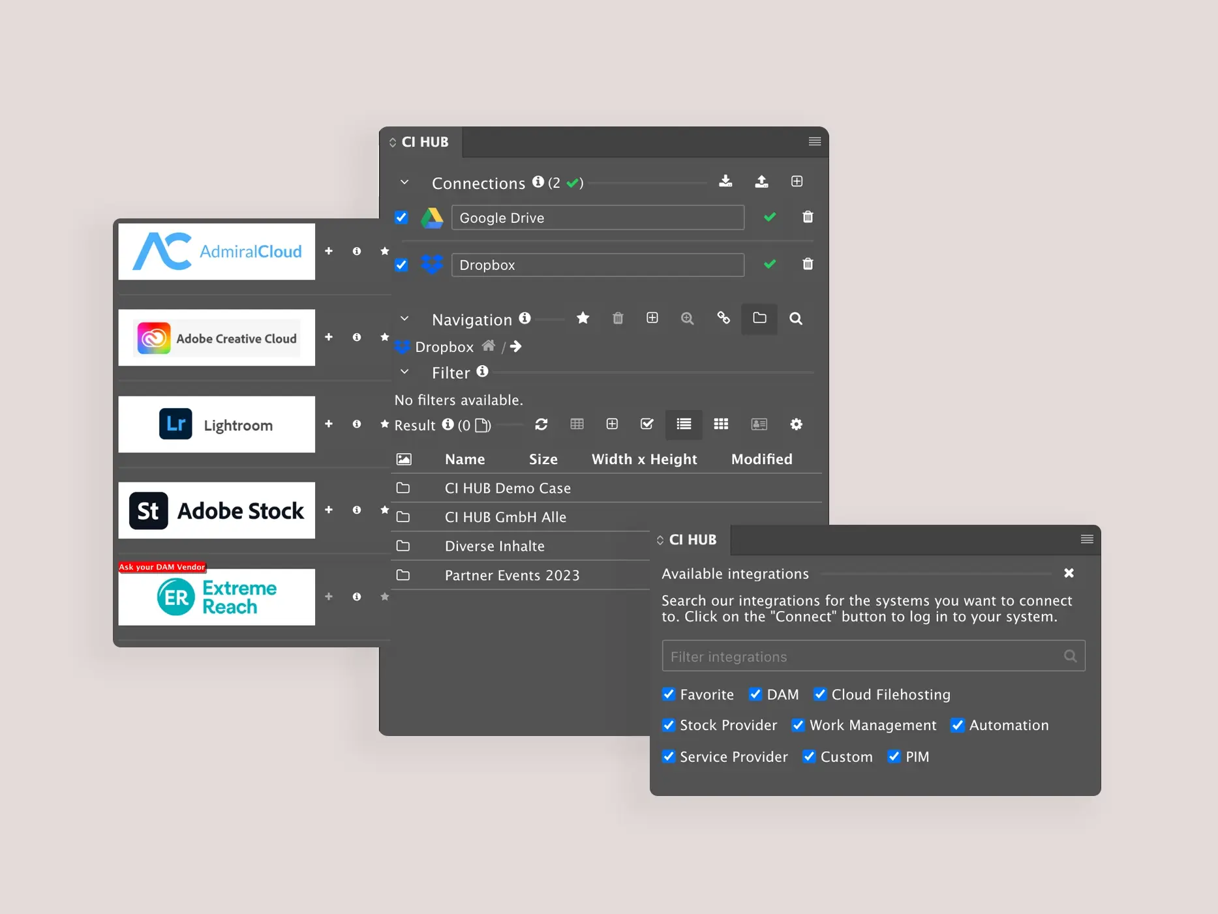Click the Navigation trash icon
This screenshot has height=914, width=1218.
(618, 318)
